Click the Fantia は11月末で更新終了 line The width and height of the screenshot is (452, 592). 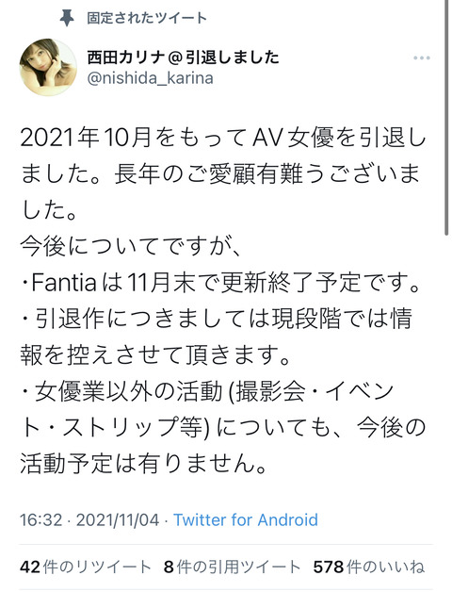click(220, 283)
